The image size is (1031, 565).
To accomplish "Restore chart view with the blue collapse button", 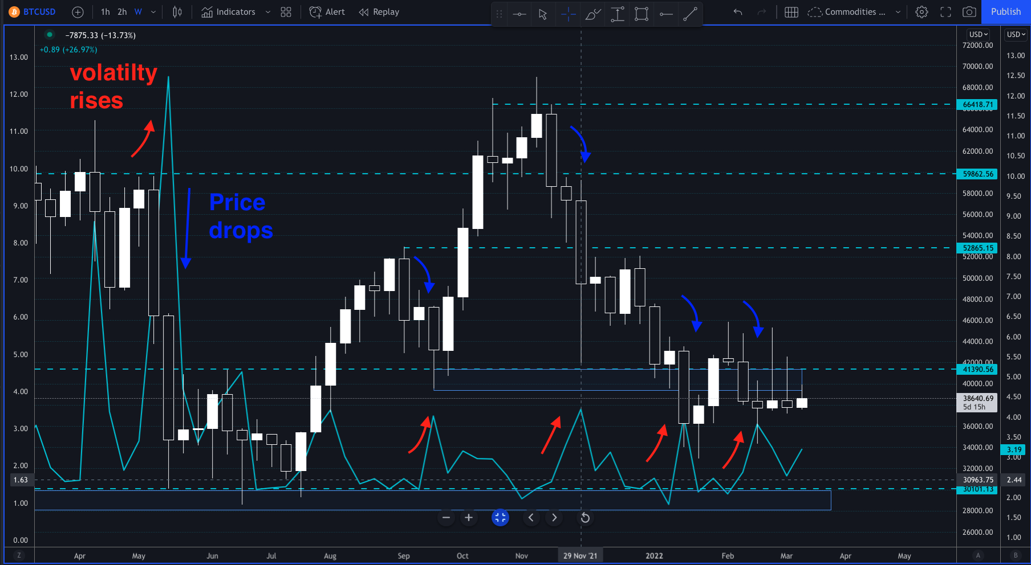I will point(500,518).
